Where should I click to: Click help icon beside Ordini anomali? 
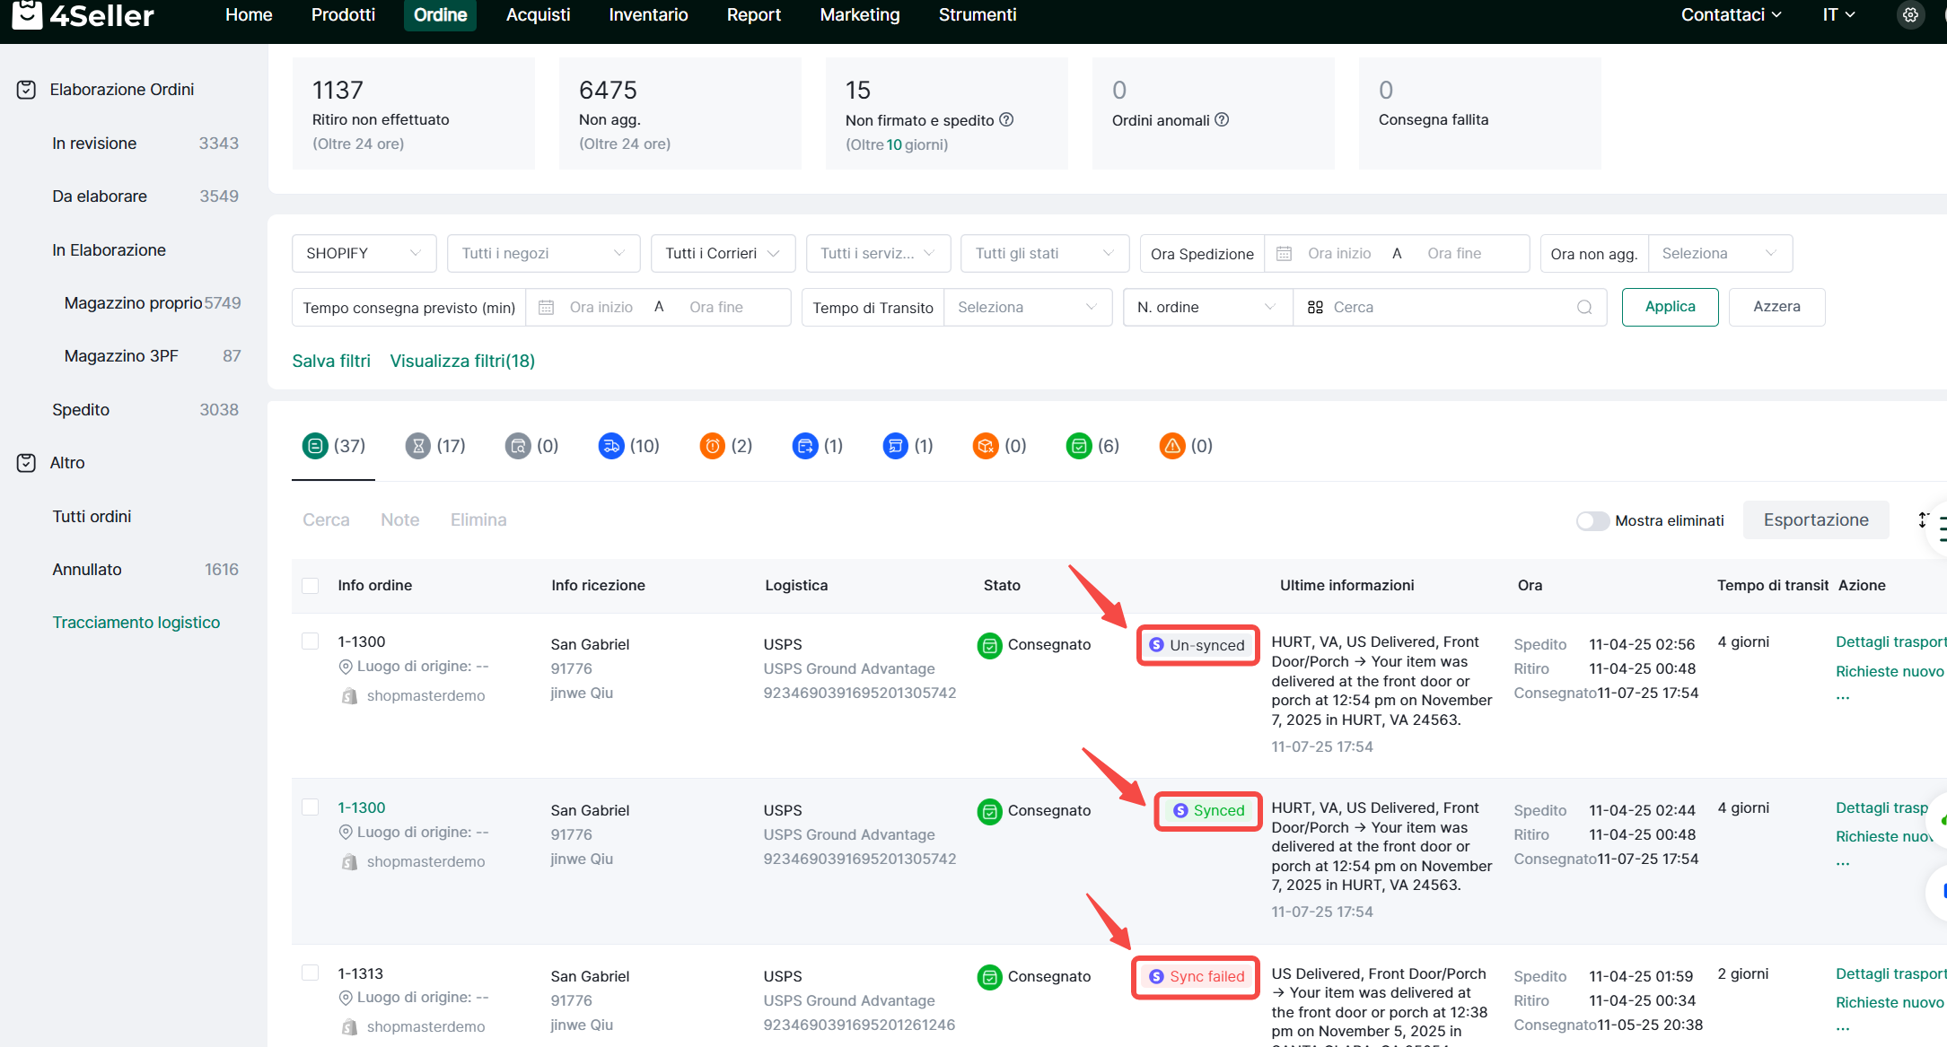1222,119
